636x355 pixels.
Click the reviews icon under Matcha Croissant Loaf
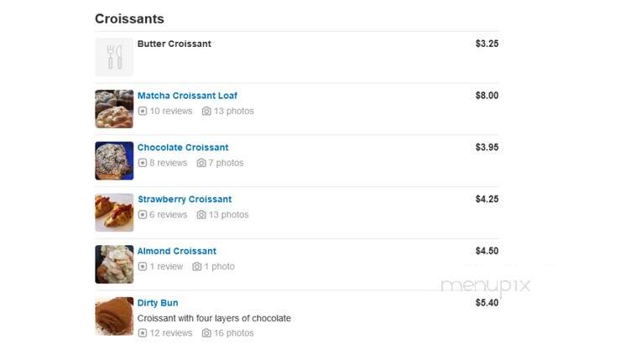pos(143,111)
